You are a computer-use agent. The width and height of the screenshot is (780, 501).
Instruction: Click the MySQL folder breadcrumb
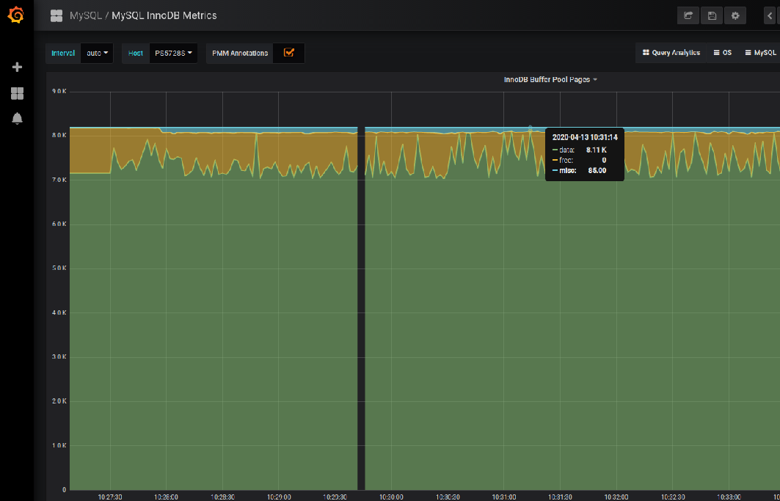(85, 15)
